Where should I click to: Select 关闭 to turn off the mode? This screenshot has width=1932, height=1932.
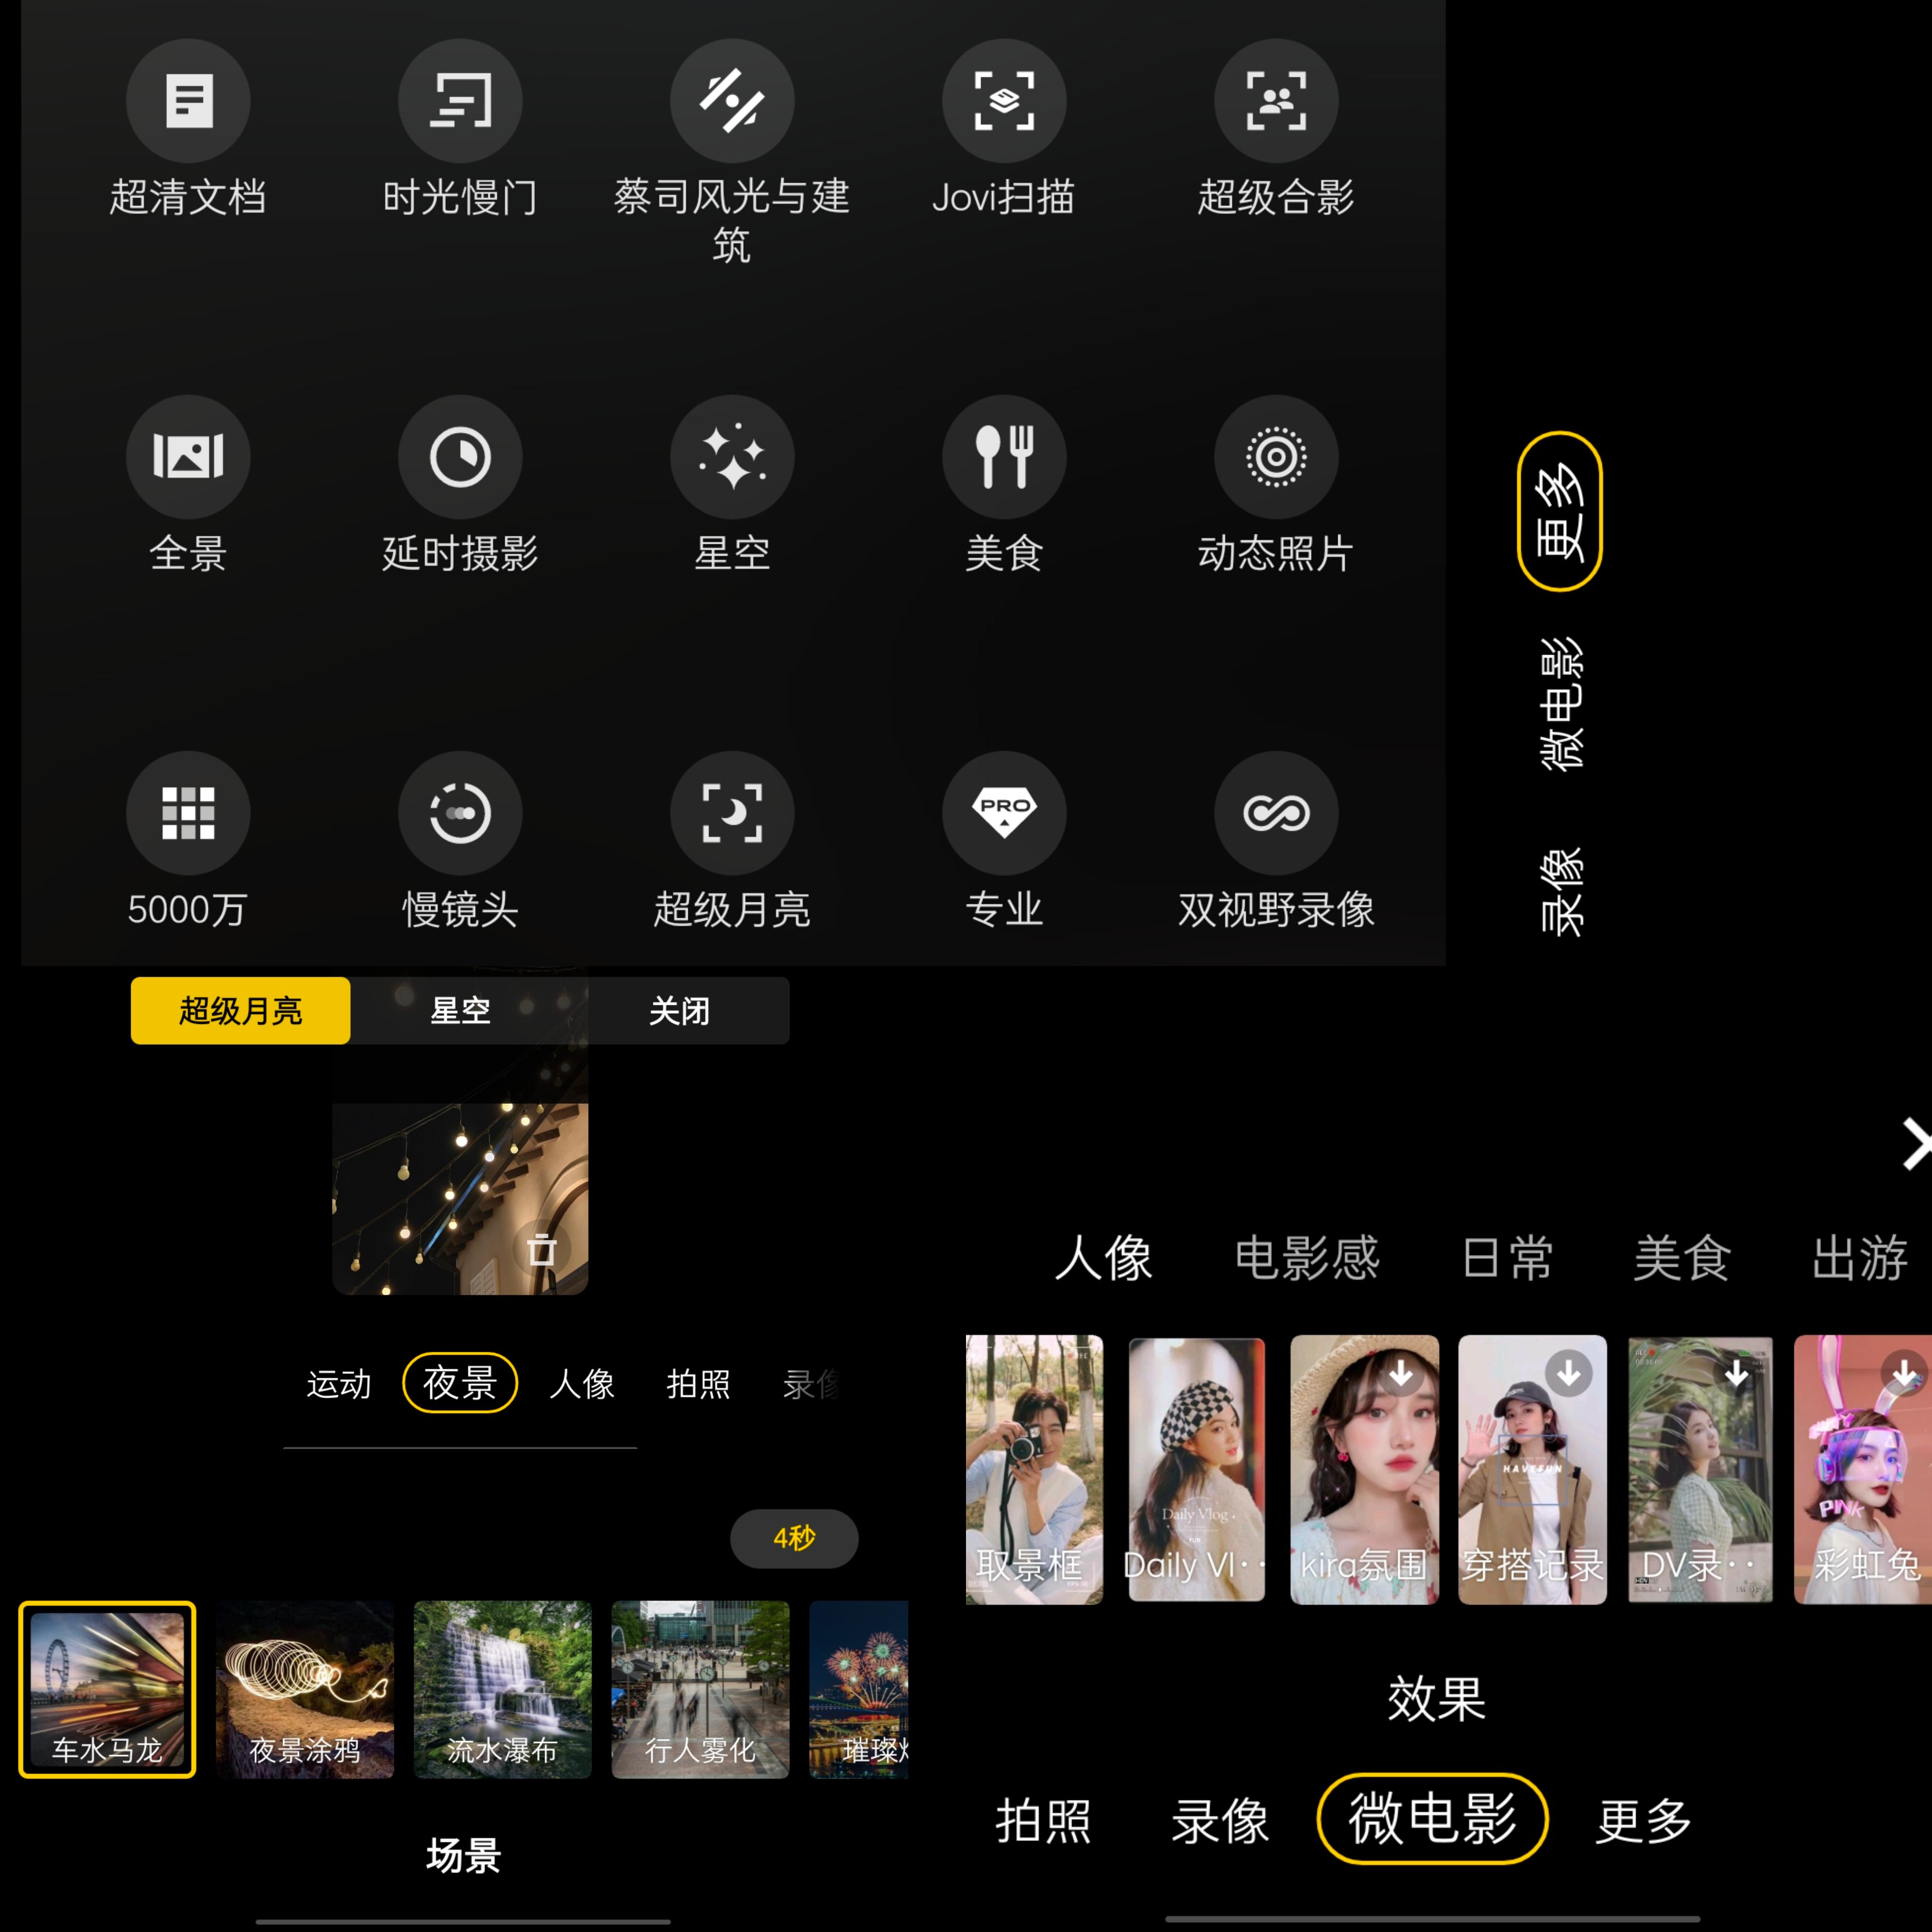pos(679,1011)
